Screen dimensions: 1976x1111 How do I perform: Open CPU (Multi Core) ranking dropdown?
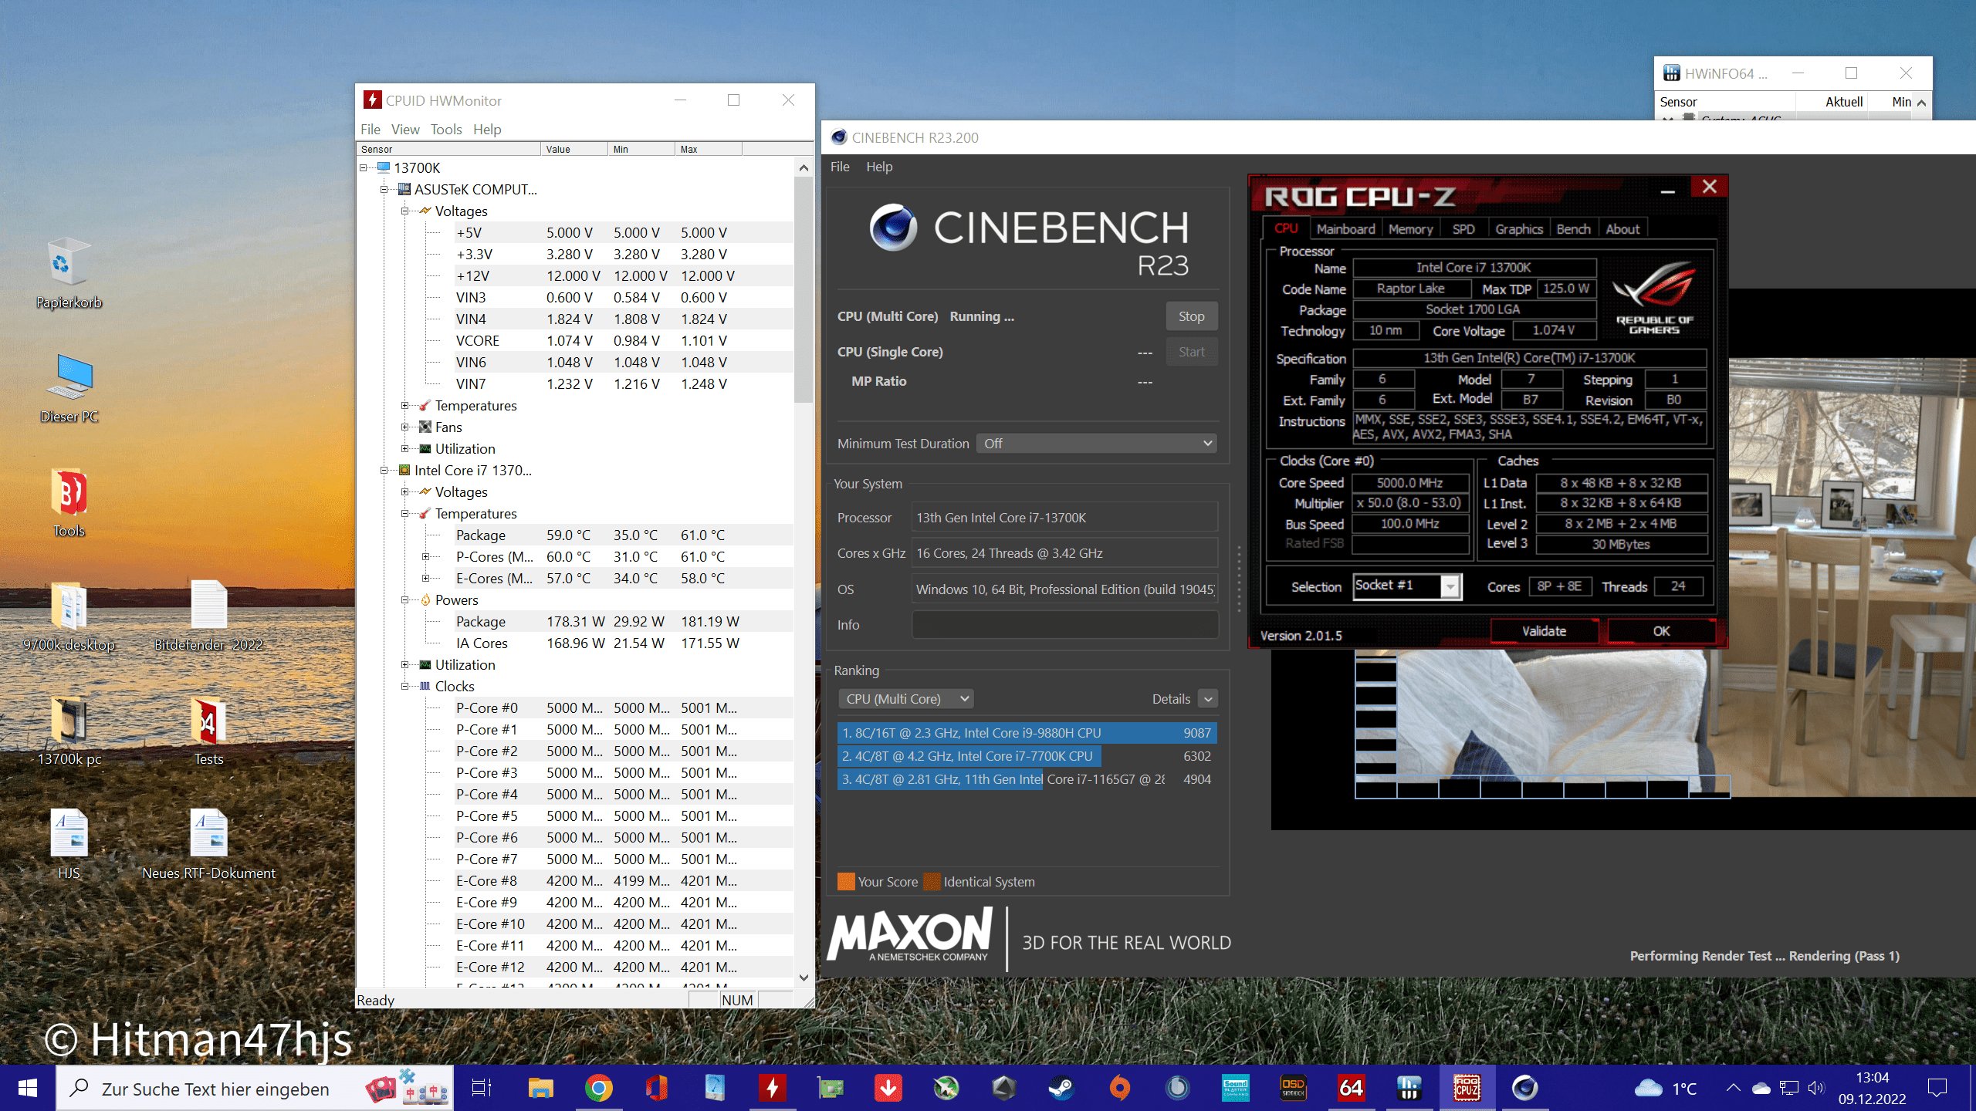pos(906,699)
